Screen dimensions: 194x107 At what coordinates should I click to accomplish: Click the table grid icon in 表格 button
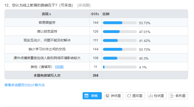coord(86,96)
